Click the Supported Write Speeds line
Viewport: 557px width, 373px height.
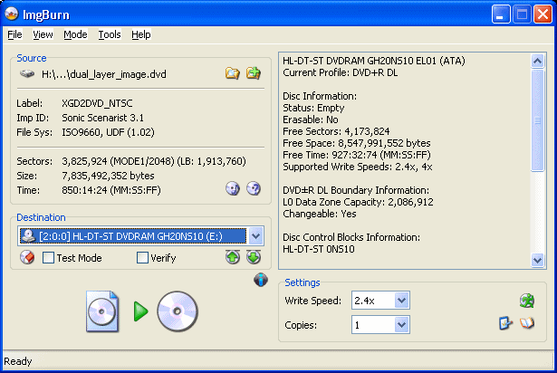point(358,167)
